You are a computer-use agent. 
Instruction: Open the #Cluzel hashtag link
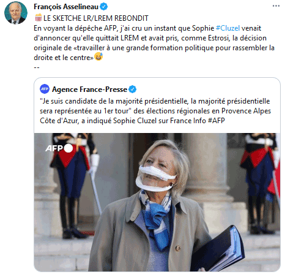point(228,28)
